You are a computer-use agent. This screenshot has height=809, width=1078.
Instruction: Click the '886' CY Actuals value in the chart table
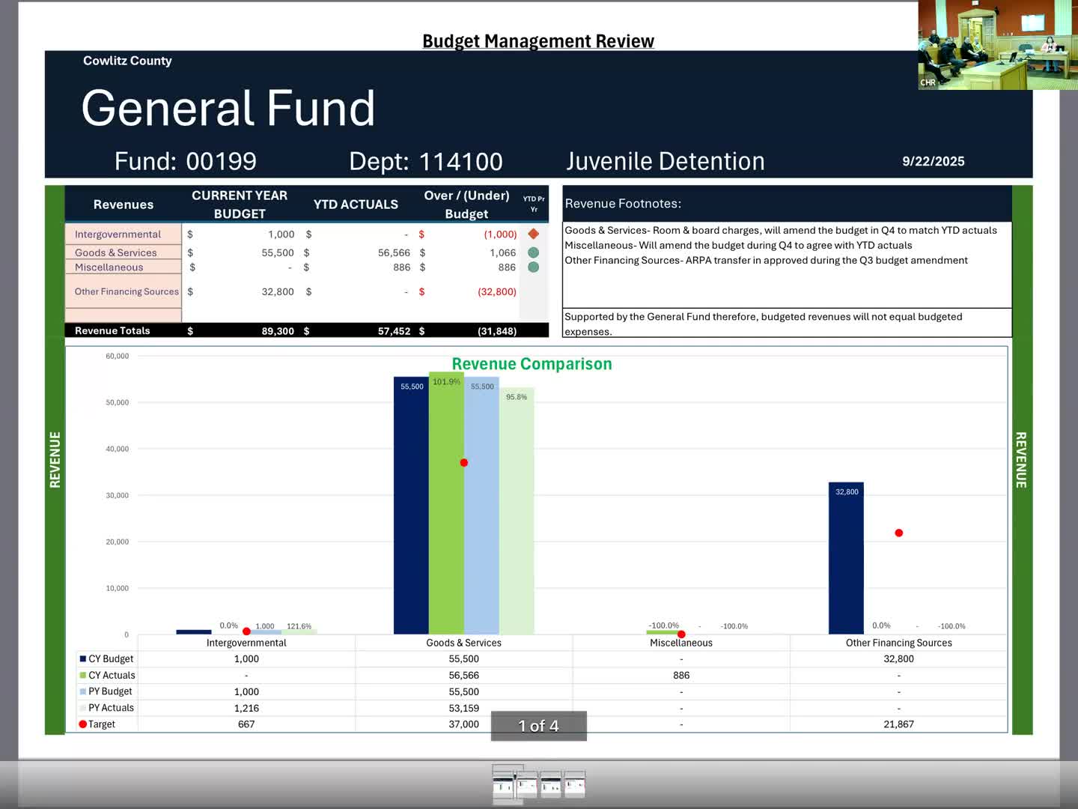click(681, 675)
